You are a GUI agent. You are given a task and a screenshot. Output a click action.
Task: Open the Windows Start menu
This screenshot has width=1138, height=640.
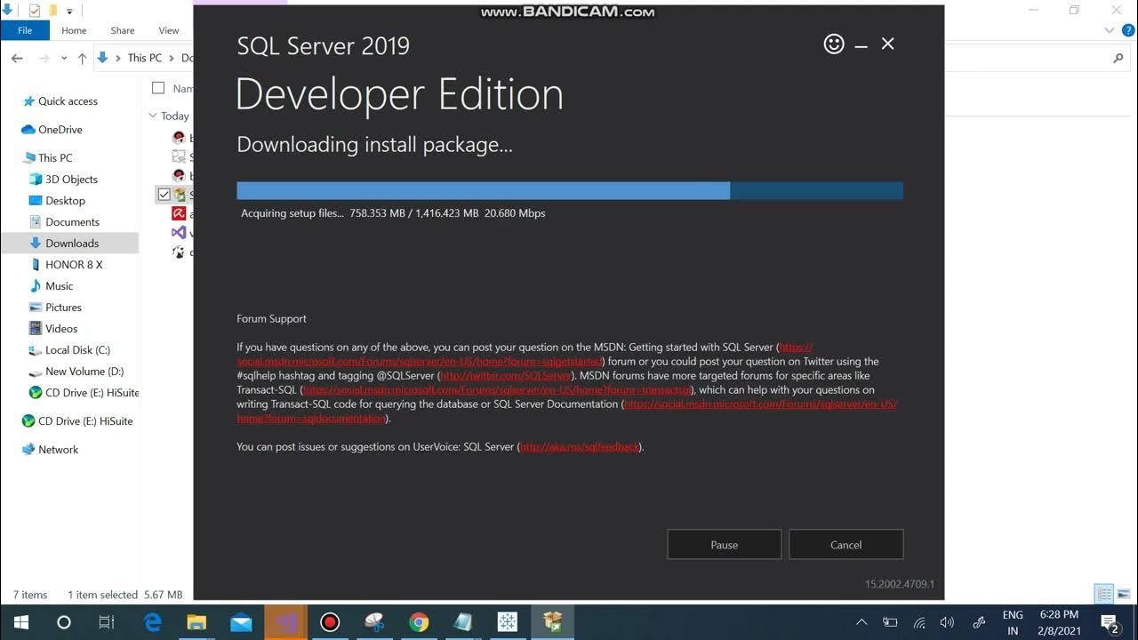(21, 622)
